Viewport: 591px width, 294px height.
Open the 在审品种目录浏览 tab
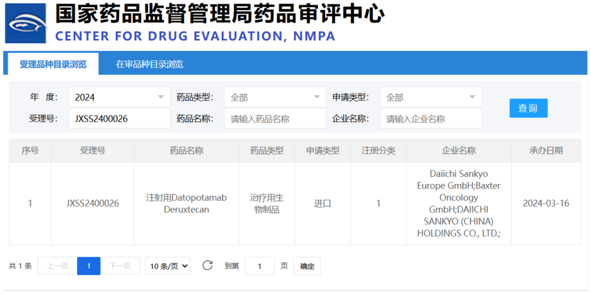[x=149, y=64]
